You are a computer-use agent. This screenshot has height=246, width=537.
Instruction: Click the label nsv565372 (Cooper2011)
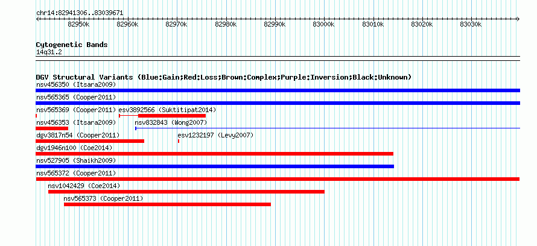point(76,173)
